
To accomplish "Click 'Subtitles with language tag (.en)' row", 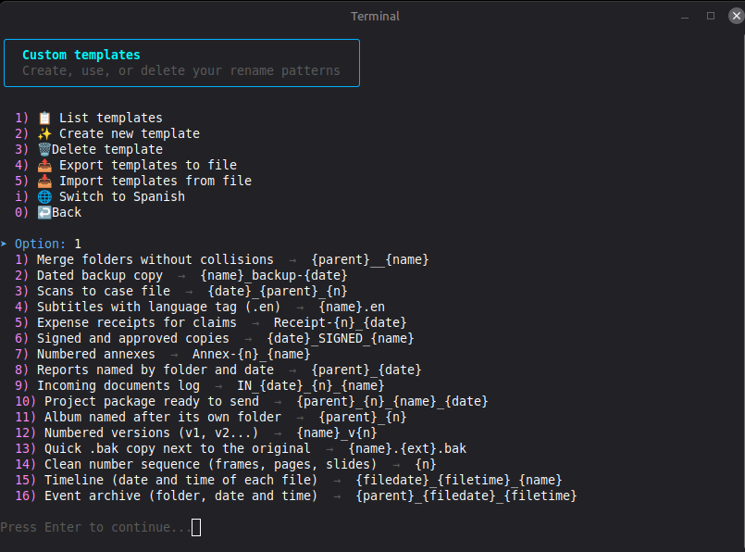I will (200, 307).
